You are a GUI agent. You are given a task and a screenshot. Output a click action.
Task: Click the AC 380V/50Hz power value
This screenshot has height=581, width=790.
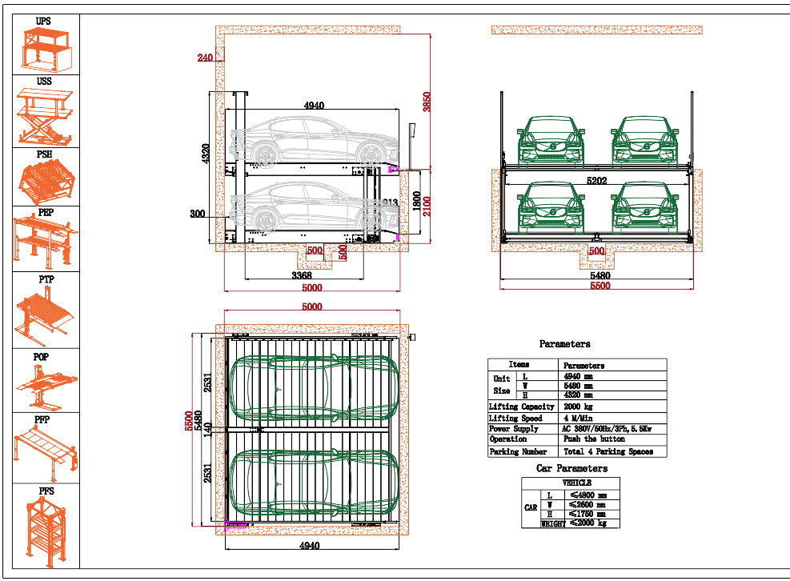(x=607, y=429)
